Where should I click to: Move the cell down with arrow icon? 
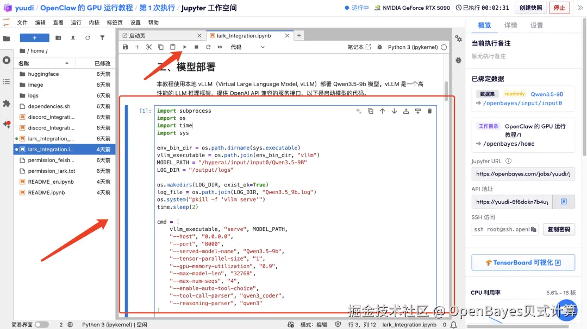click(394, 111)
